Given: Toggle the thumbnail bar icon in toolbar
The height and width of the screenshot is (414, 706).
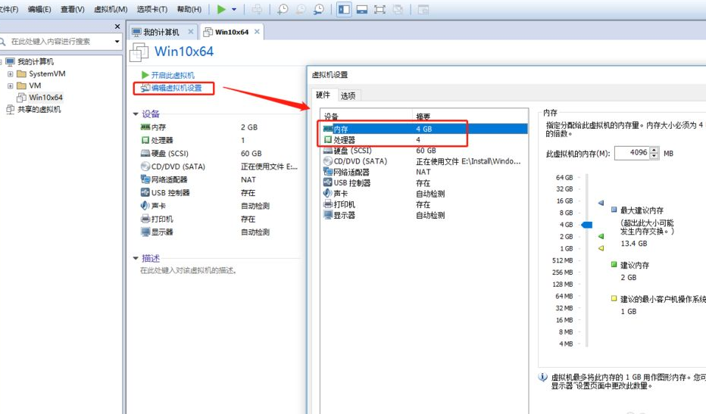Looking at the screenshot, I should 361,9.
